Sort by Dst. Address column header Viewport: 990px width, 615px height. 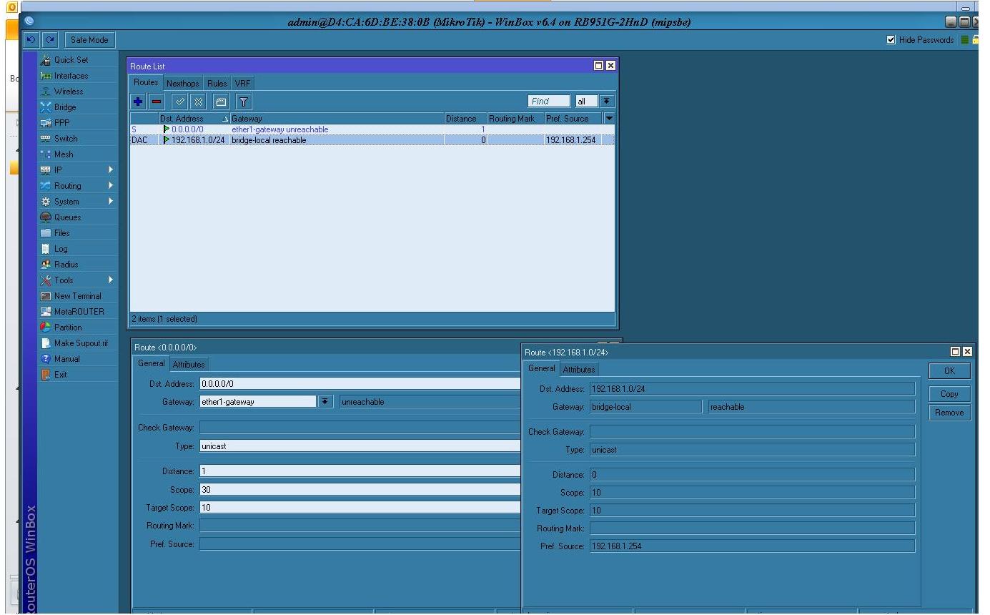pos(194,119)
